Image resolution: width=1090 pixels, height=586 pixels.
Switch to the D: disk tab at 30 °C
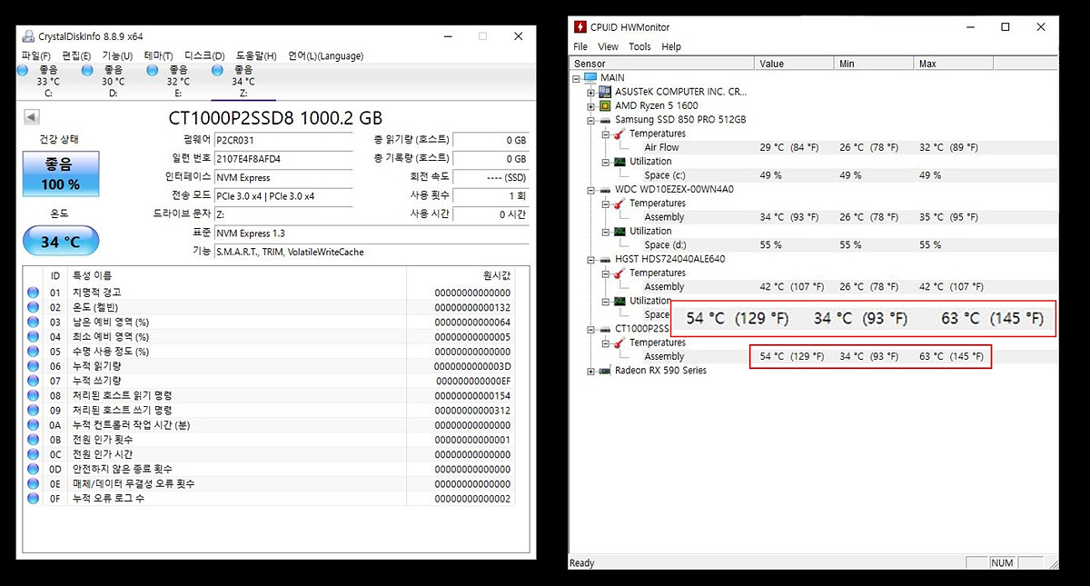coord(113,81)
